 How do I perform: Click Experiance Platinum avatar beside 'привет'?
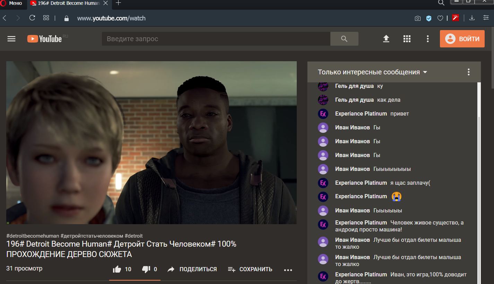(323, 114)
